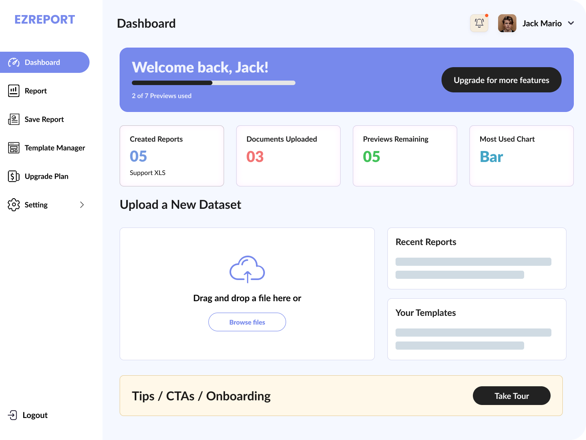This screenshot has height=440, width=586.
Task: Open the Jack Mario account dropdown
Action: (x=542, y=23)
